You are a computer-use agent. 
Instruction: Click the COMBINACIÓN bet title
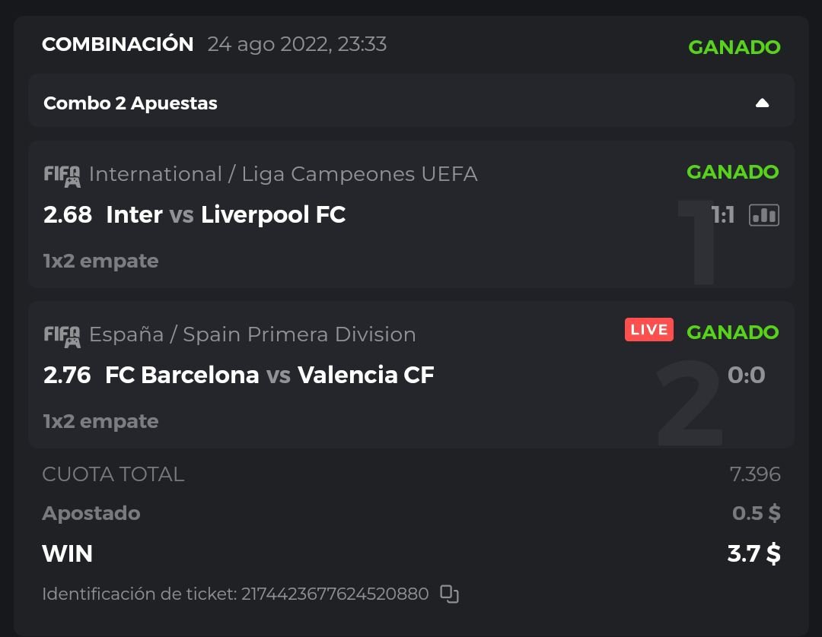click(x=118, y=44)
